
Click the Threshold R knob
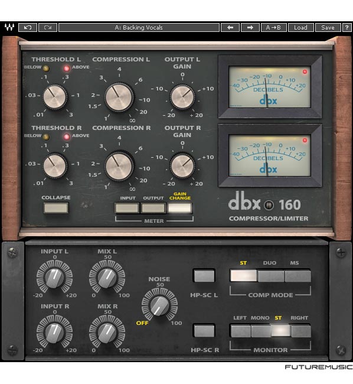(55, 165)
